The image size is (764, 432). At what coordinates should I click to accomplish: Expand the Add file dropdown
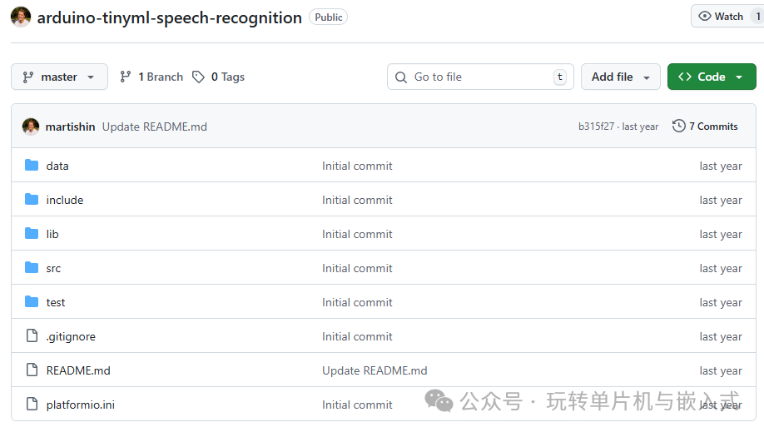coord(621,77)
